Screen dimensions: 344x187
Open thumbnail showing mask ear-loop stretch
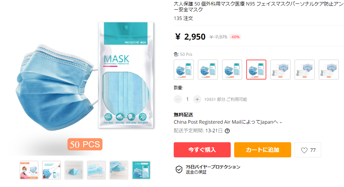51,170
